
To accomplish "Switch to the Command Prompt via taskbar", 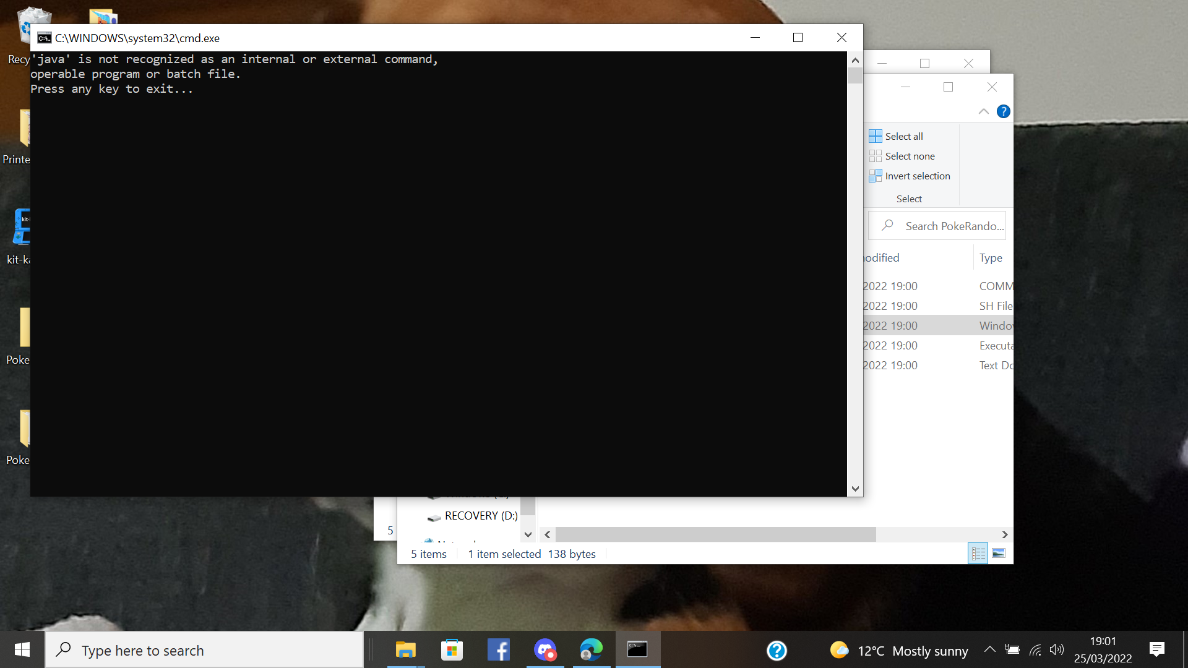I will click(638, 650).
